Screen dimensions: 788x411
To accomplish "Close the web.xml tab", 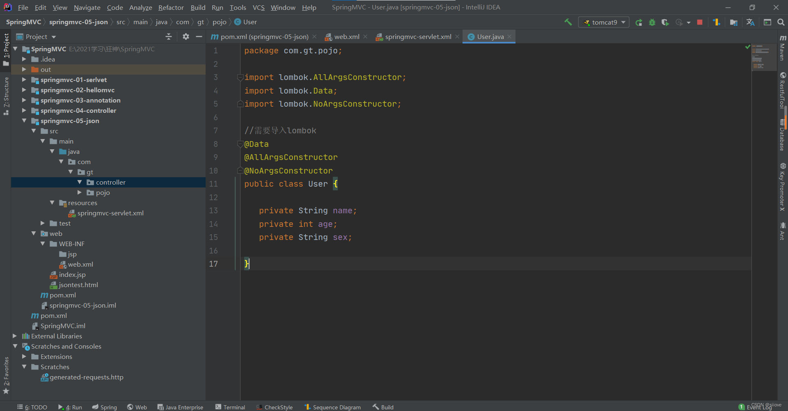I will point(365,37).
